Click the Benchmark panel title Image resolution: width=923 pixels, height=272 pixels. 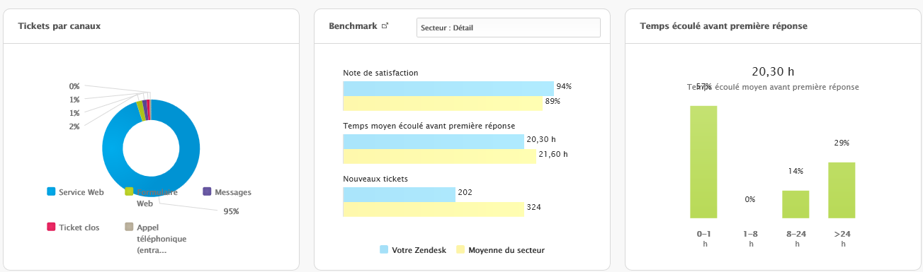click(353, 25)
